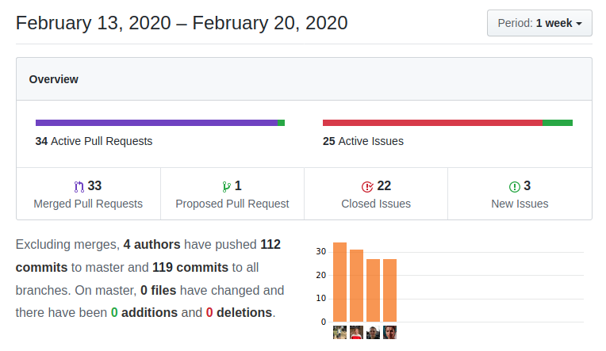Click the red closed issues progress bar
The height and width of the screenshot is (351, 606).
[431, 123]
